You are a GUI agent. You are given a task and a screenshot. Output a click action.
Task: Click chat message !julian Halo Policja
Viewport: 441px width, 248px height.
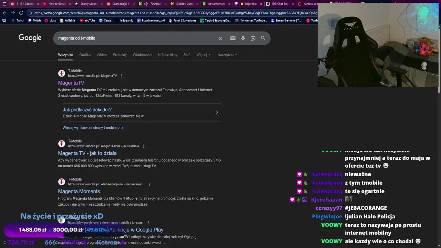click(x=370, y=216)
